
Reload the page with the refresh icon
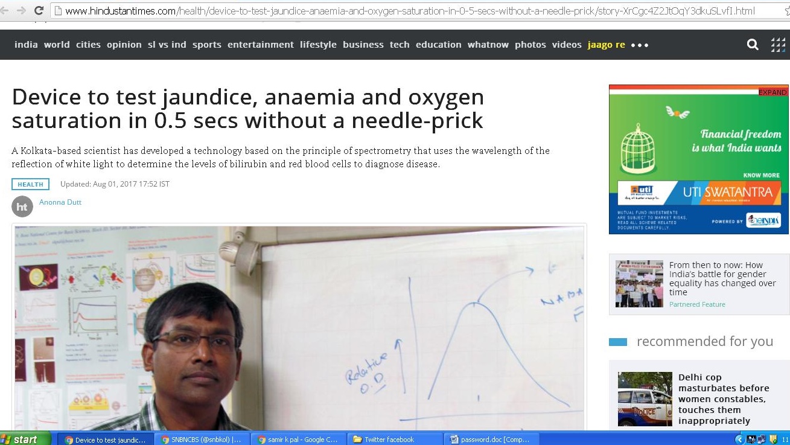click(x=39, y=10)
